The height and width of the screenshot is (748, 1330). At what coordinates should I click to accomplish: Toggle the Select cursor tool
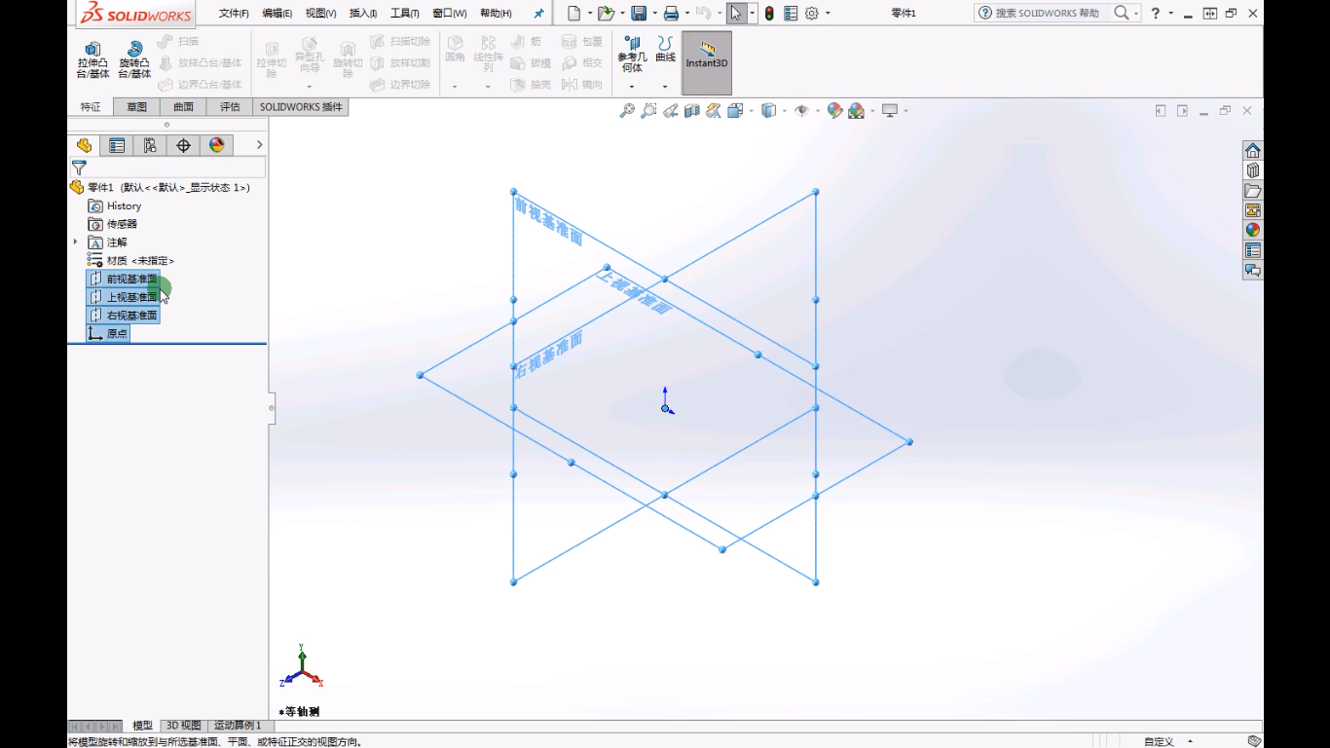pyautogui.click(x=736, y=13)
